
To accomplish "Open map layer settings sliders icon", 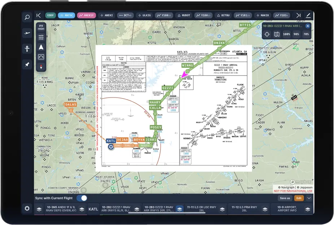I will point(41,36).
